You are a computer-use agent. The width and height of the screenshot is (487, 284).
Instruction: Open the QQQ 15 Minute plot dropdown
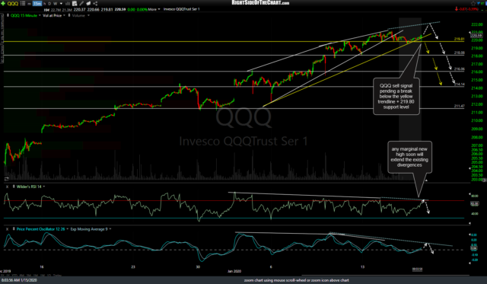coord(40,15)
